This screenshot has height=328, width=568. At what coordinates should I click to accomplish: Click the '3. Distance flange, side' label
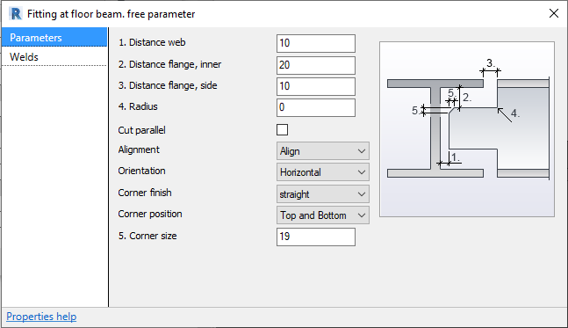click(x=168, y=85)
